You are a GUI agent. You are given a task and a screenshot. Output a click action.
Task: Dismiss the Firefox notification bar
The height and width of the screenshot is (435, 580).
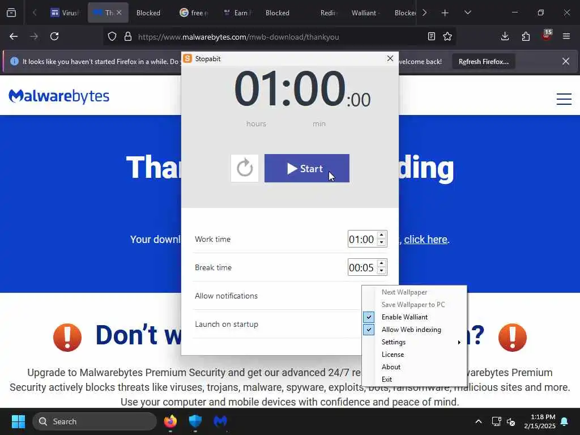[x=566, y=61]
